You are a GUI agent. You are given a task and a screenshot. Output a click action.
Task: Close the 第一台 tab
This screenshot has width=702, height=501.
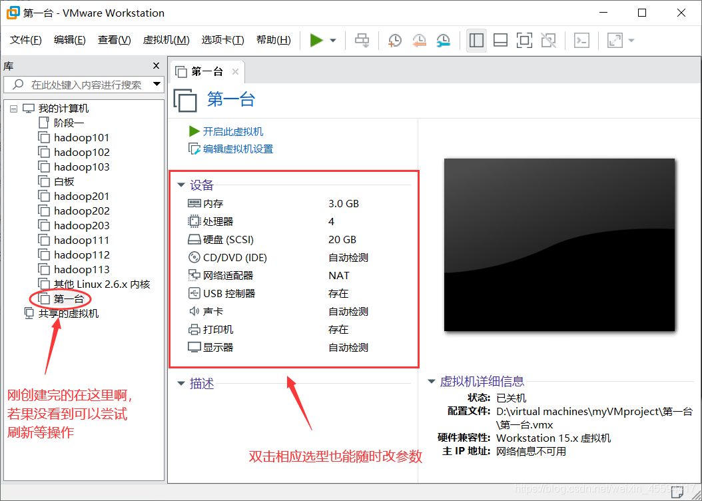tap(236, 72)
